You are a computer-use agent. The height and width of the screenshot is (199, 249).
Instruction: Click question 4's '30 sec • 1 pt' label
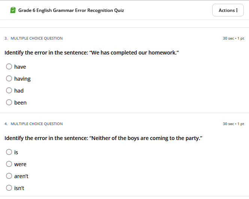(233, 124)
